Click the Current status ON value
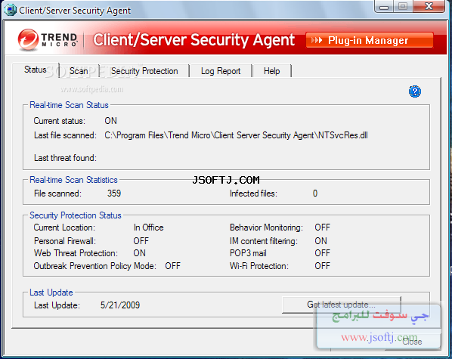452x359 pixels. pos(110,121)
